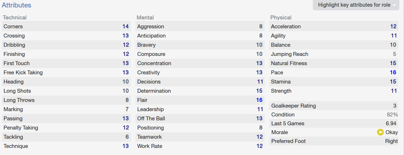Select the Goalkeeper Rating row
The image size is (404, 155).
[334, 106]
